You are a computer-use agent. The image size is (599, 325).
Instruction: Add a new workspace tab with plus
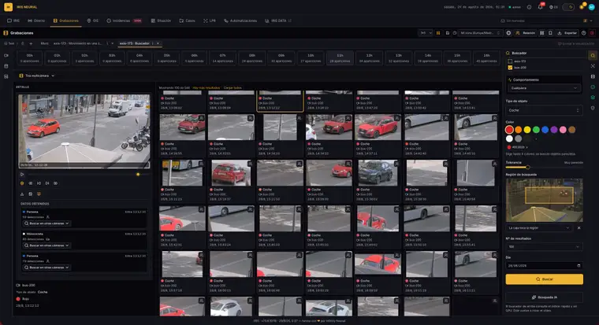click(x=31, y=43)
